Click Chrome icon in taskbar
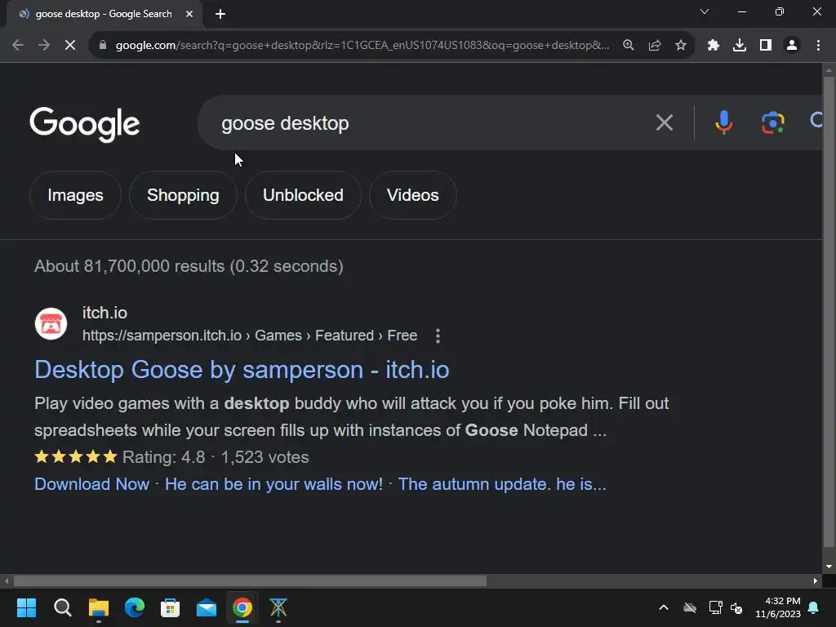The width and height of the screenshot is (836, 627). [242, 607]
